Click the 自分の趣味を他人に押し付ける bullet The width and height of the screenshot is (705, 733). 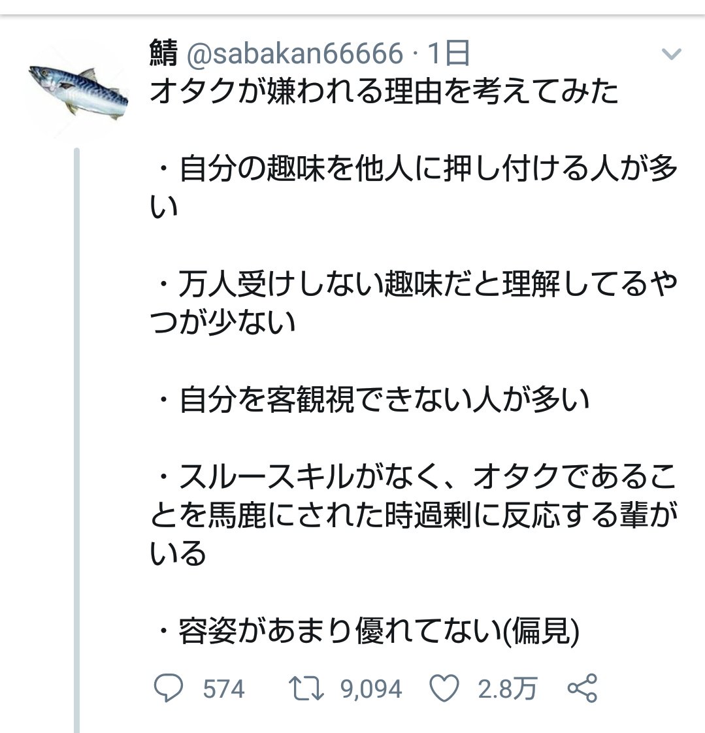[414, 187]
